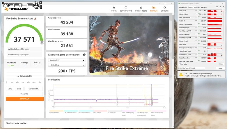Click the GPU Clock red history graph
Screen dimensions: 227x129
click(215, 11)
